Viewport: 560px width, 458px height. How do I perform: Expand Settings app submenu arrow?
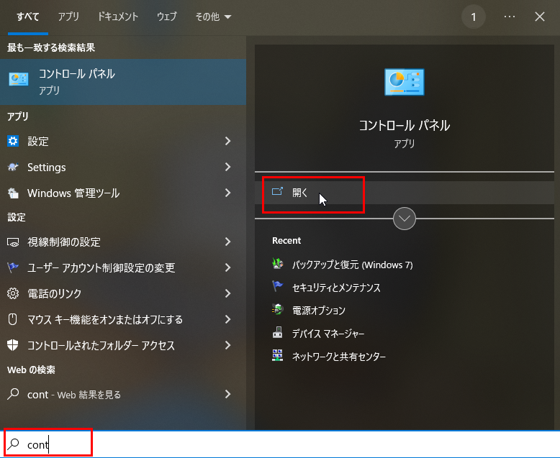click(x=228, y=167)
